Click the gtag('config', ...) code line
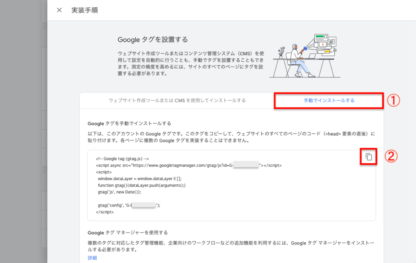 129,205
